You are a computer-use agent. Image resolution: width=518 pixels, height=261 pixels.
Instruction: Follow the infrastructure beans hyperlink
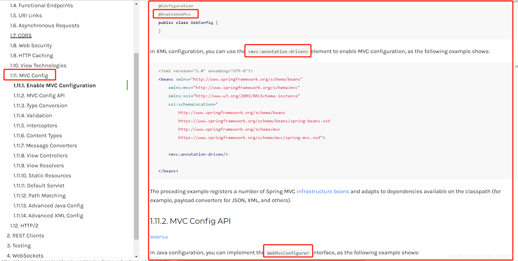click(x=323, y=191)
